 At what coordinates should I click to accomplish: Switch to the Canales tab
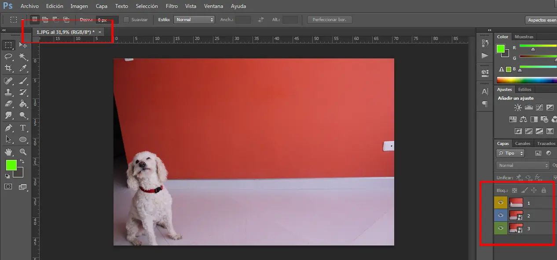523,144
